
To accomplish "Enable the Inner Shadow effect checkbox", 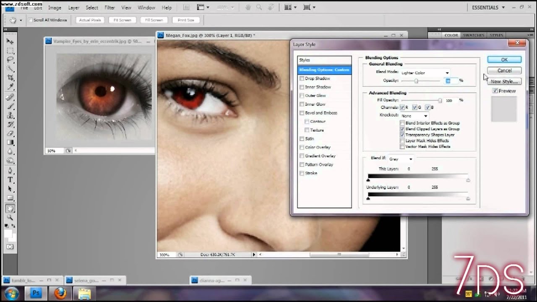I will [302, 87].
